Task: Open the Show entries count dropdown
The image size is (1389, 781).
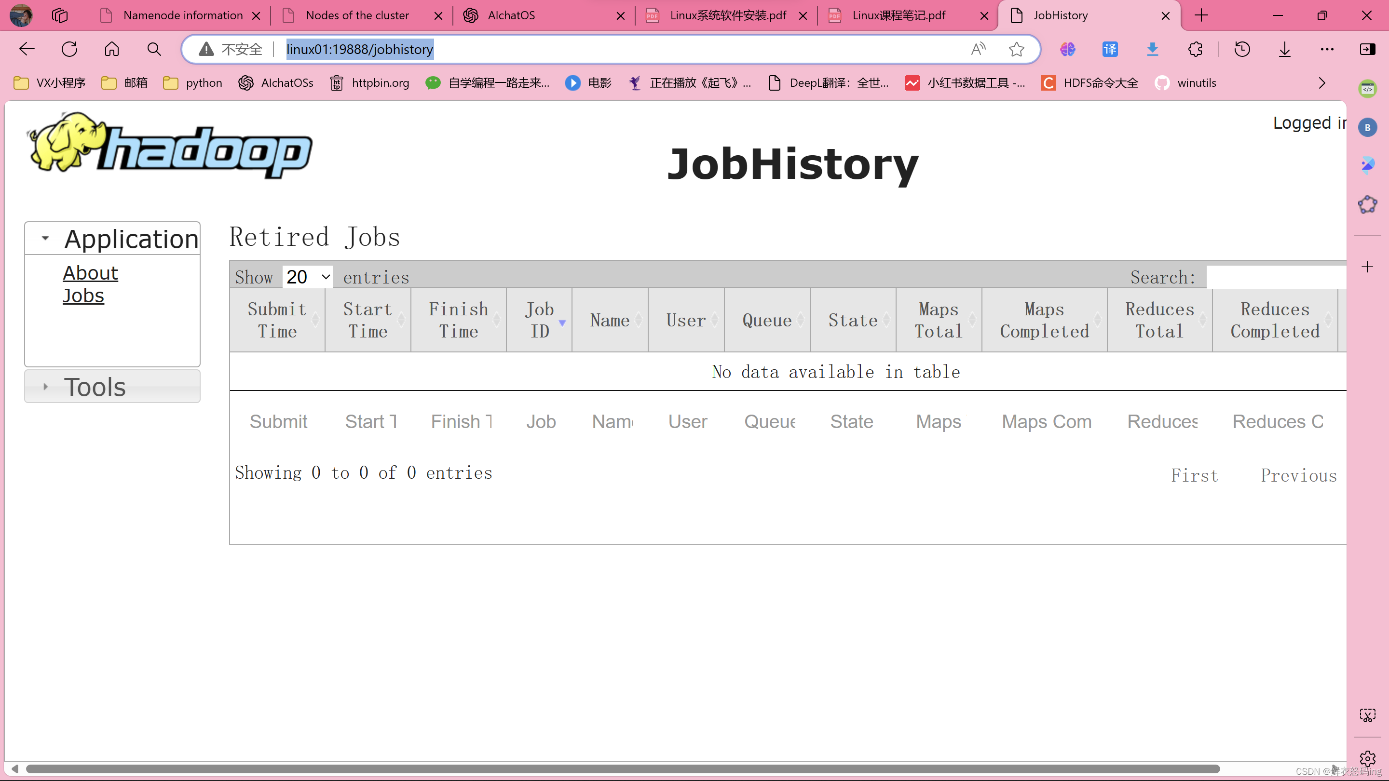Action: [x=307, y=277]
